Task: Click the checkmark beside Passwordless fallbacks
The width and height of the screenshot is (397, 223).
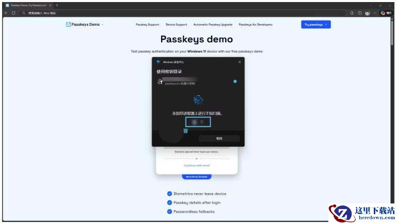Action: pyautogui.click(x=169, y=211)
